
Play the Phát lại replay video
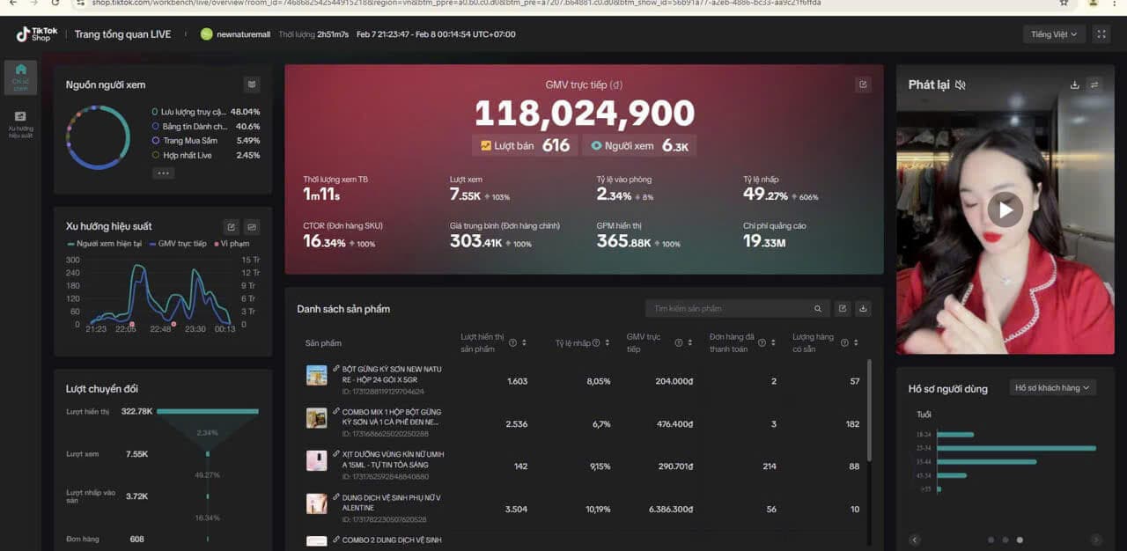click(x=1005, y=209)
